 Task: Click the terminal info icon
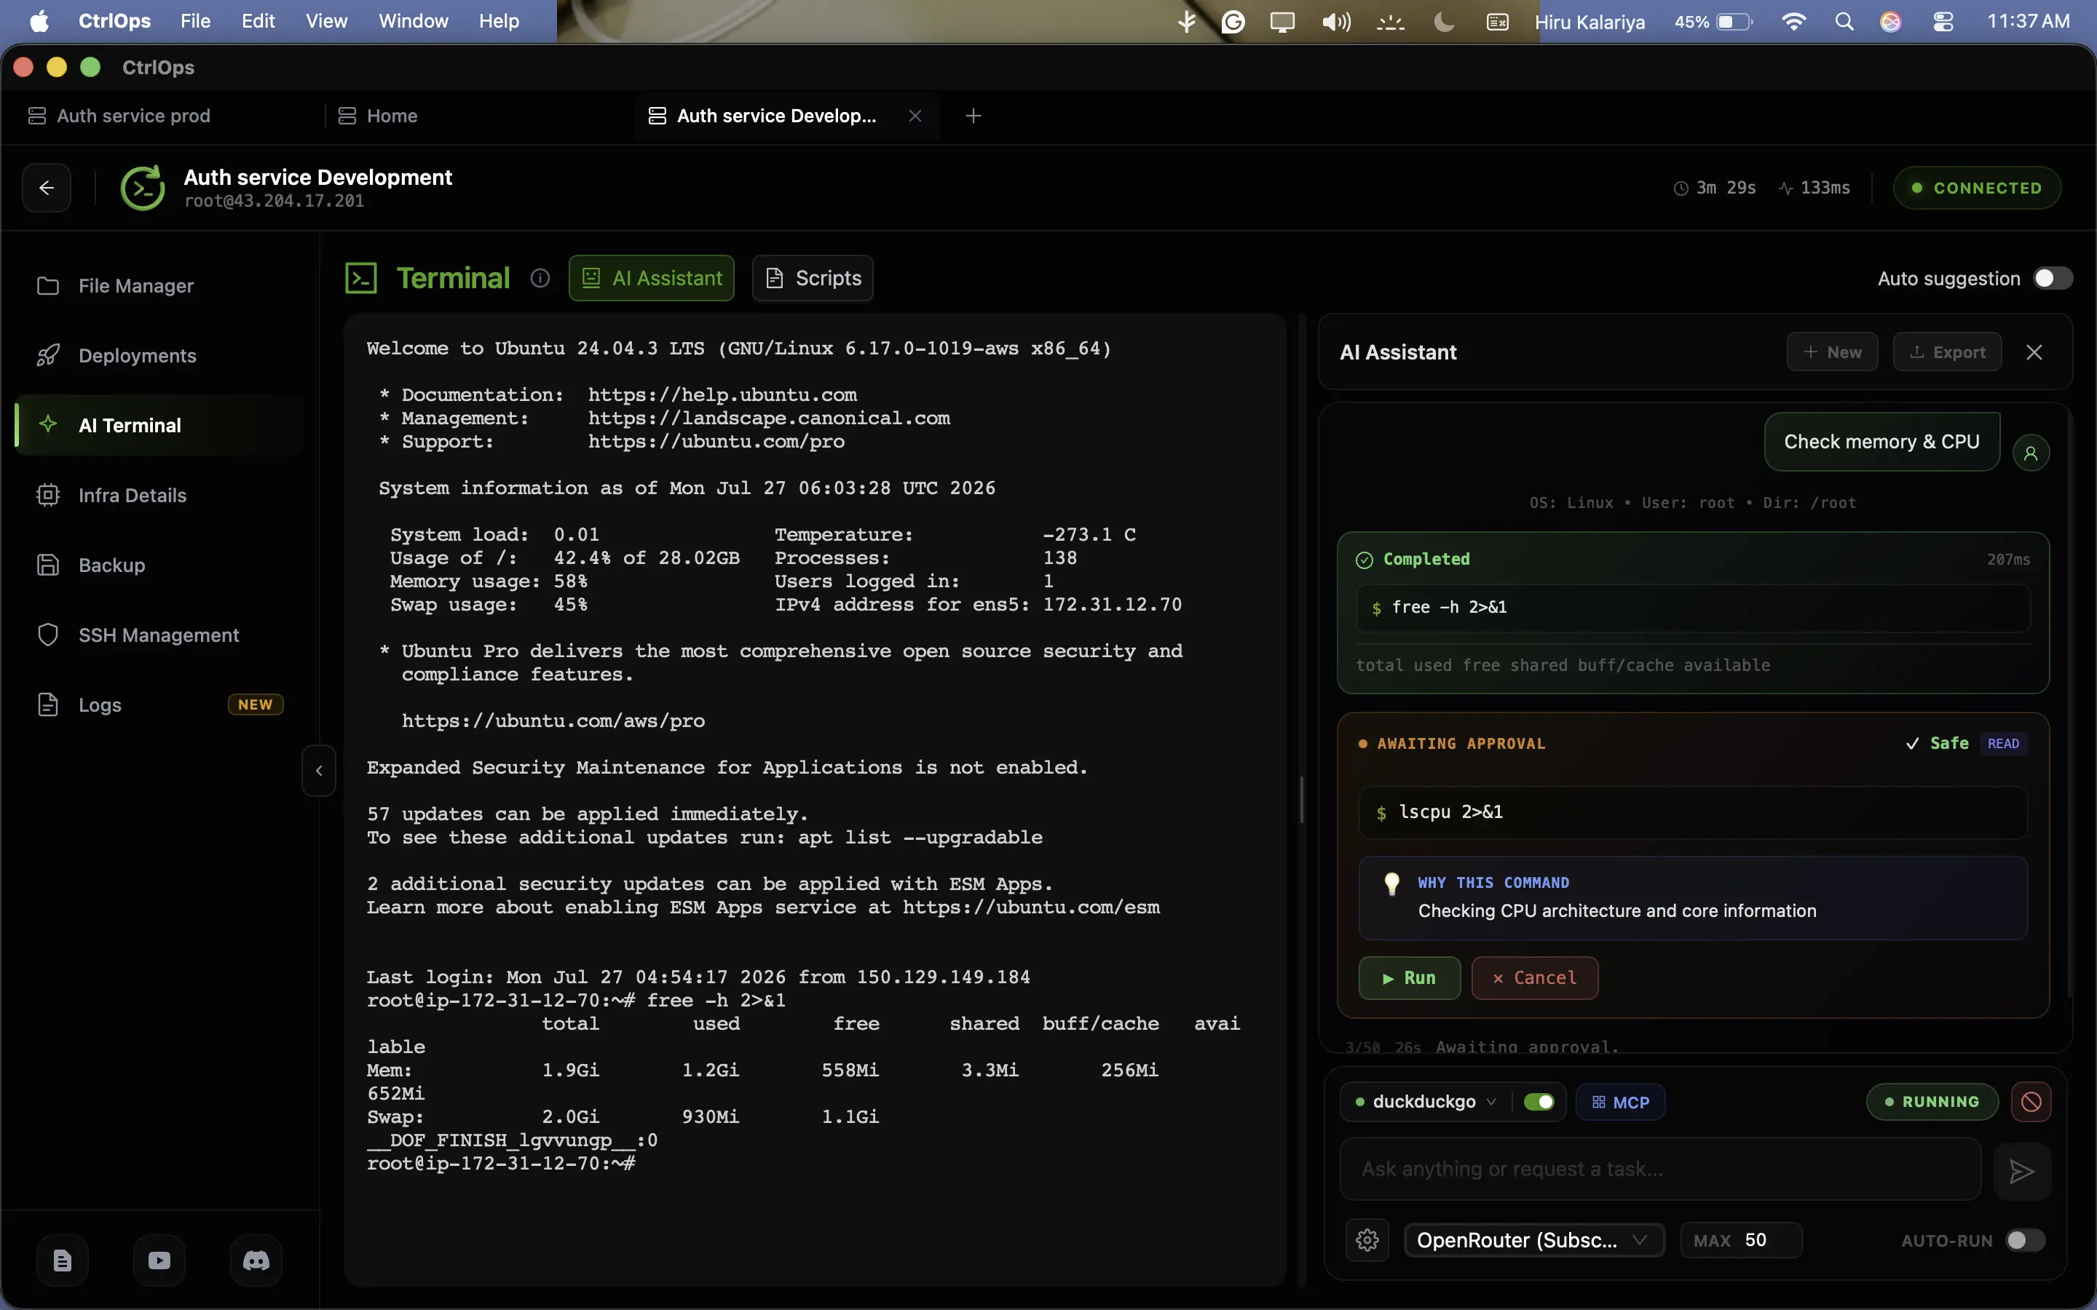[x=540, y=278]
